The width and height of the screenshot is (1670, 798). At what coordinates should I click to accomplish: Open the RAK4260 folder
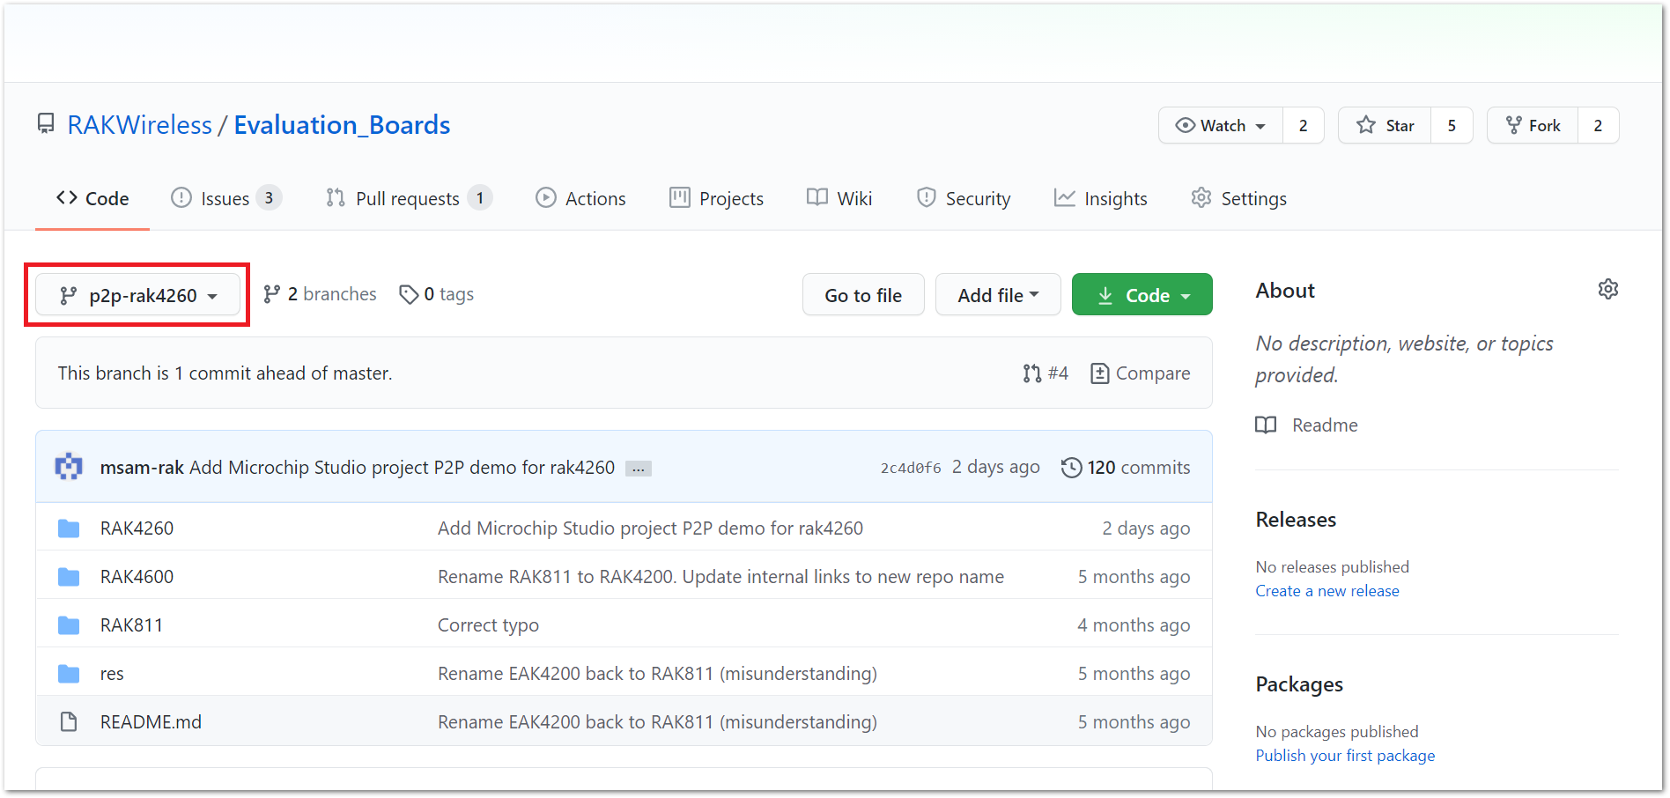[137, 528]
